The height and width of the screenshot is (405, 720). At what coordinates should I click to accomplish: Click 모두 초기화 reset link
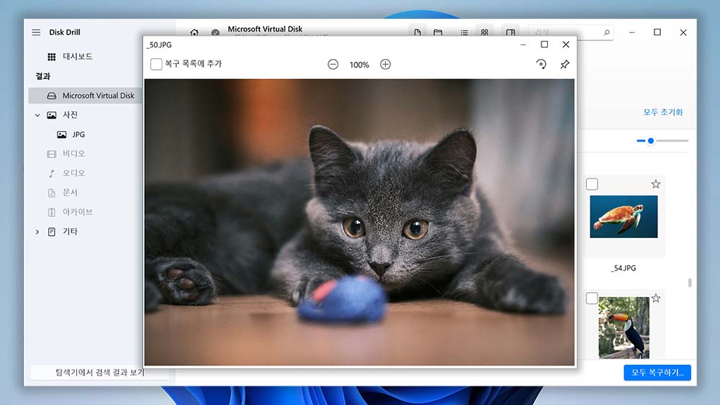pos(663,112)
